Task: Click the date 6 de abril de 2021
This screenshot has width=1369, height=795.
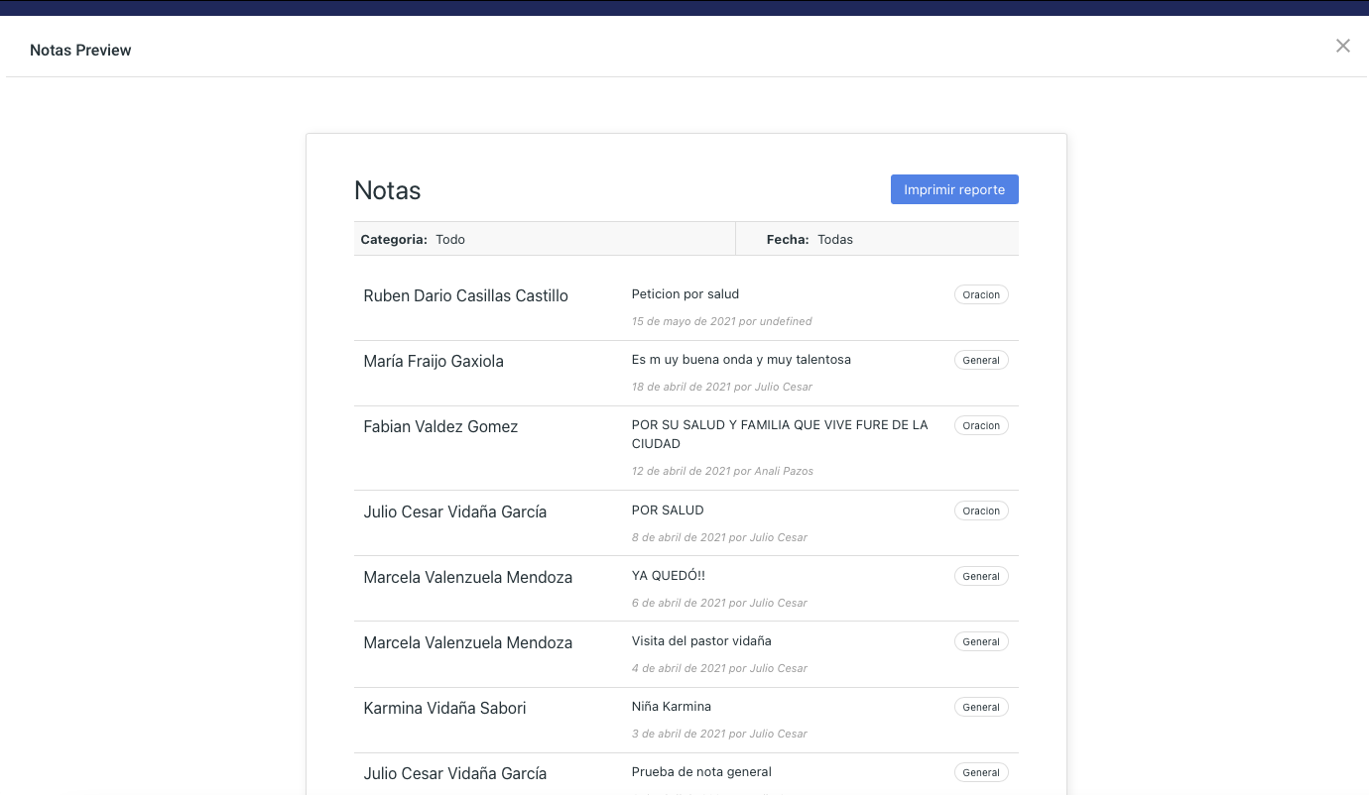Action: pos(719,603)
